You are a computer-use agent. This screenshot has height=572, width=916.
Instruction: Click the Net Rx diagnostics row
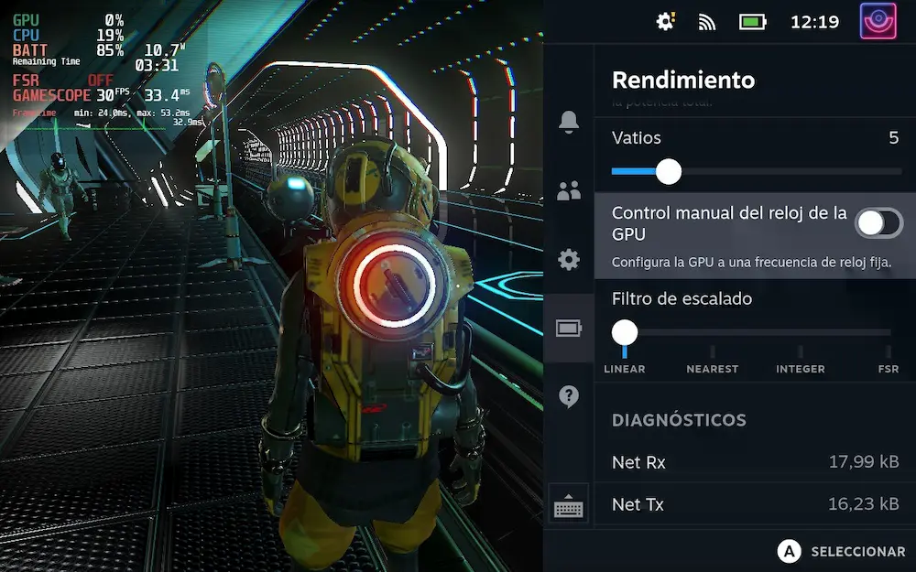point(755,462)
